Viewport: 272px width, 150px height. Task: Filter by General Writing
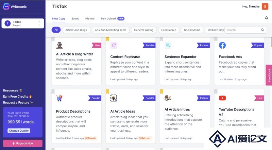click(144, 30)
